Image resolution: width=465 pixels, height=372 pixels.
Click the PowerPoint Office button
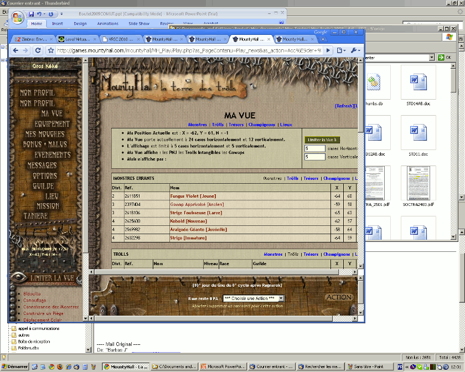[17, 18]
